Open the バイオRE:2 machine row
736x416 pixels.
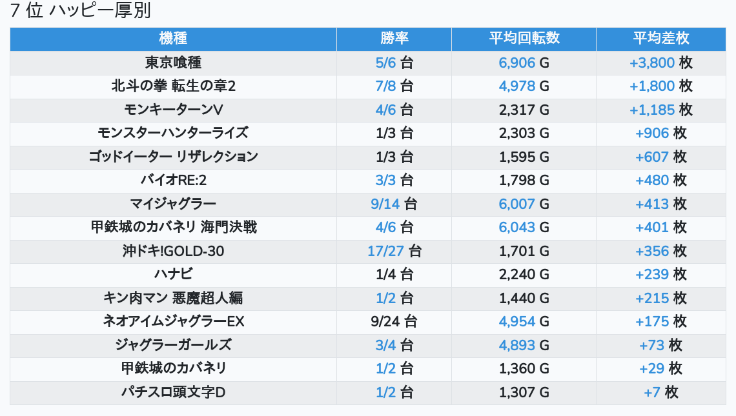click(173, 180)
